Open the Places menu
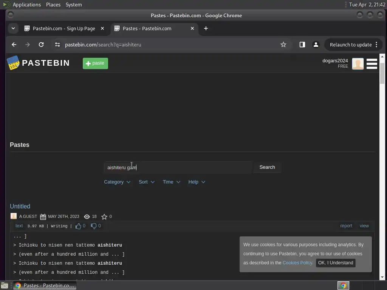Image resolution: width=387 pixels, height=290 pixels. [x=53, y=5]
